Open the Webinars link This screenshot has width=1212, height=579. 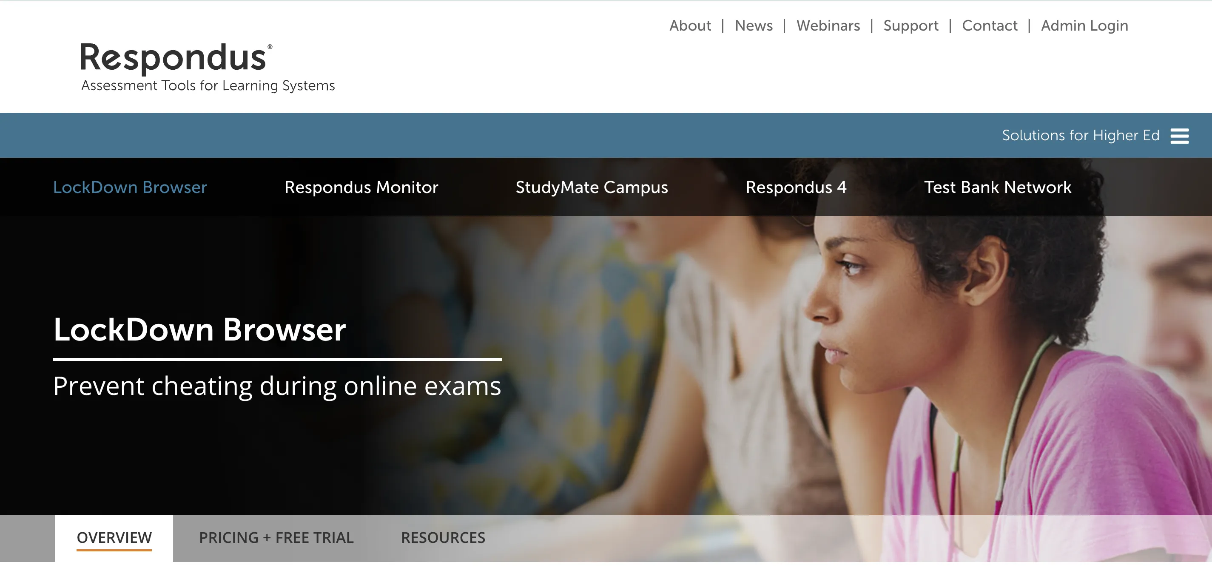pyautogui.click(x=828, y=26)
